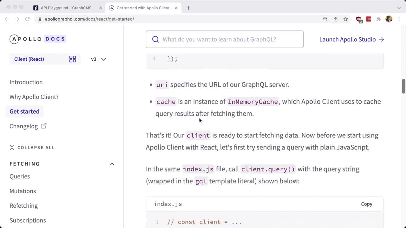
Task: Click the GraphQL search field
Action: point(225,39)
